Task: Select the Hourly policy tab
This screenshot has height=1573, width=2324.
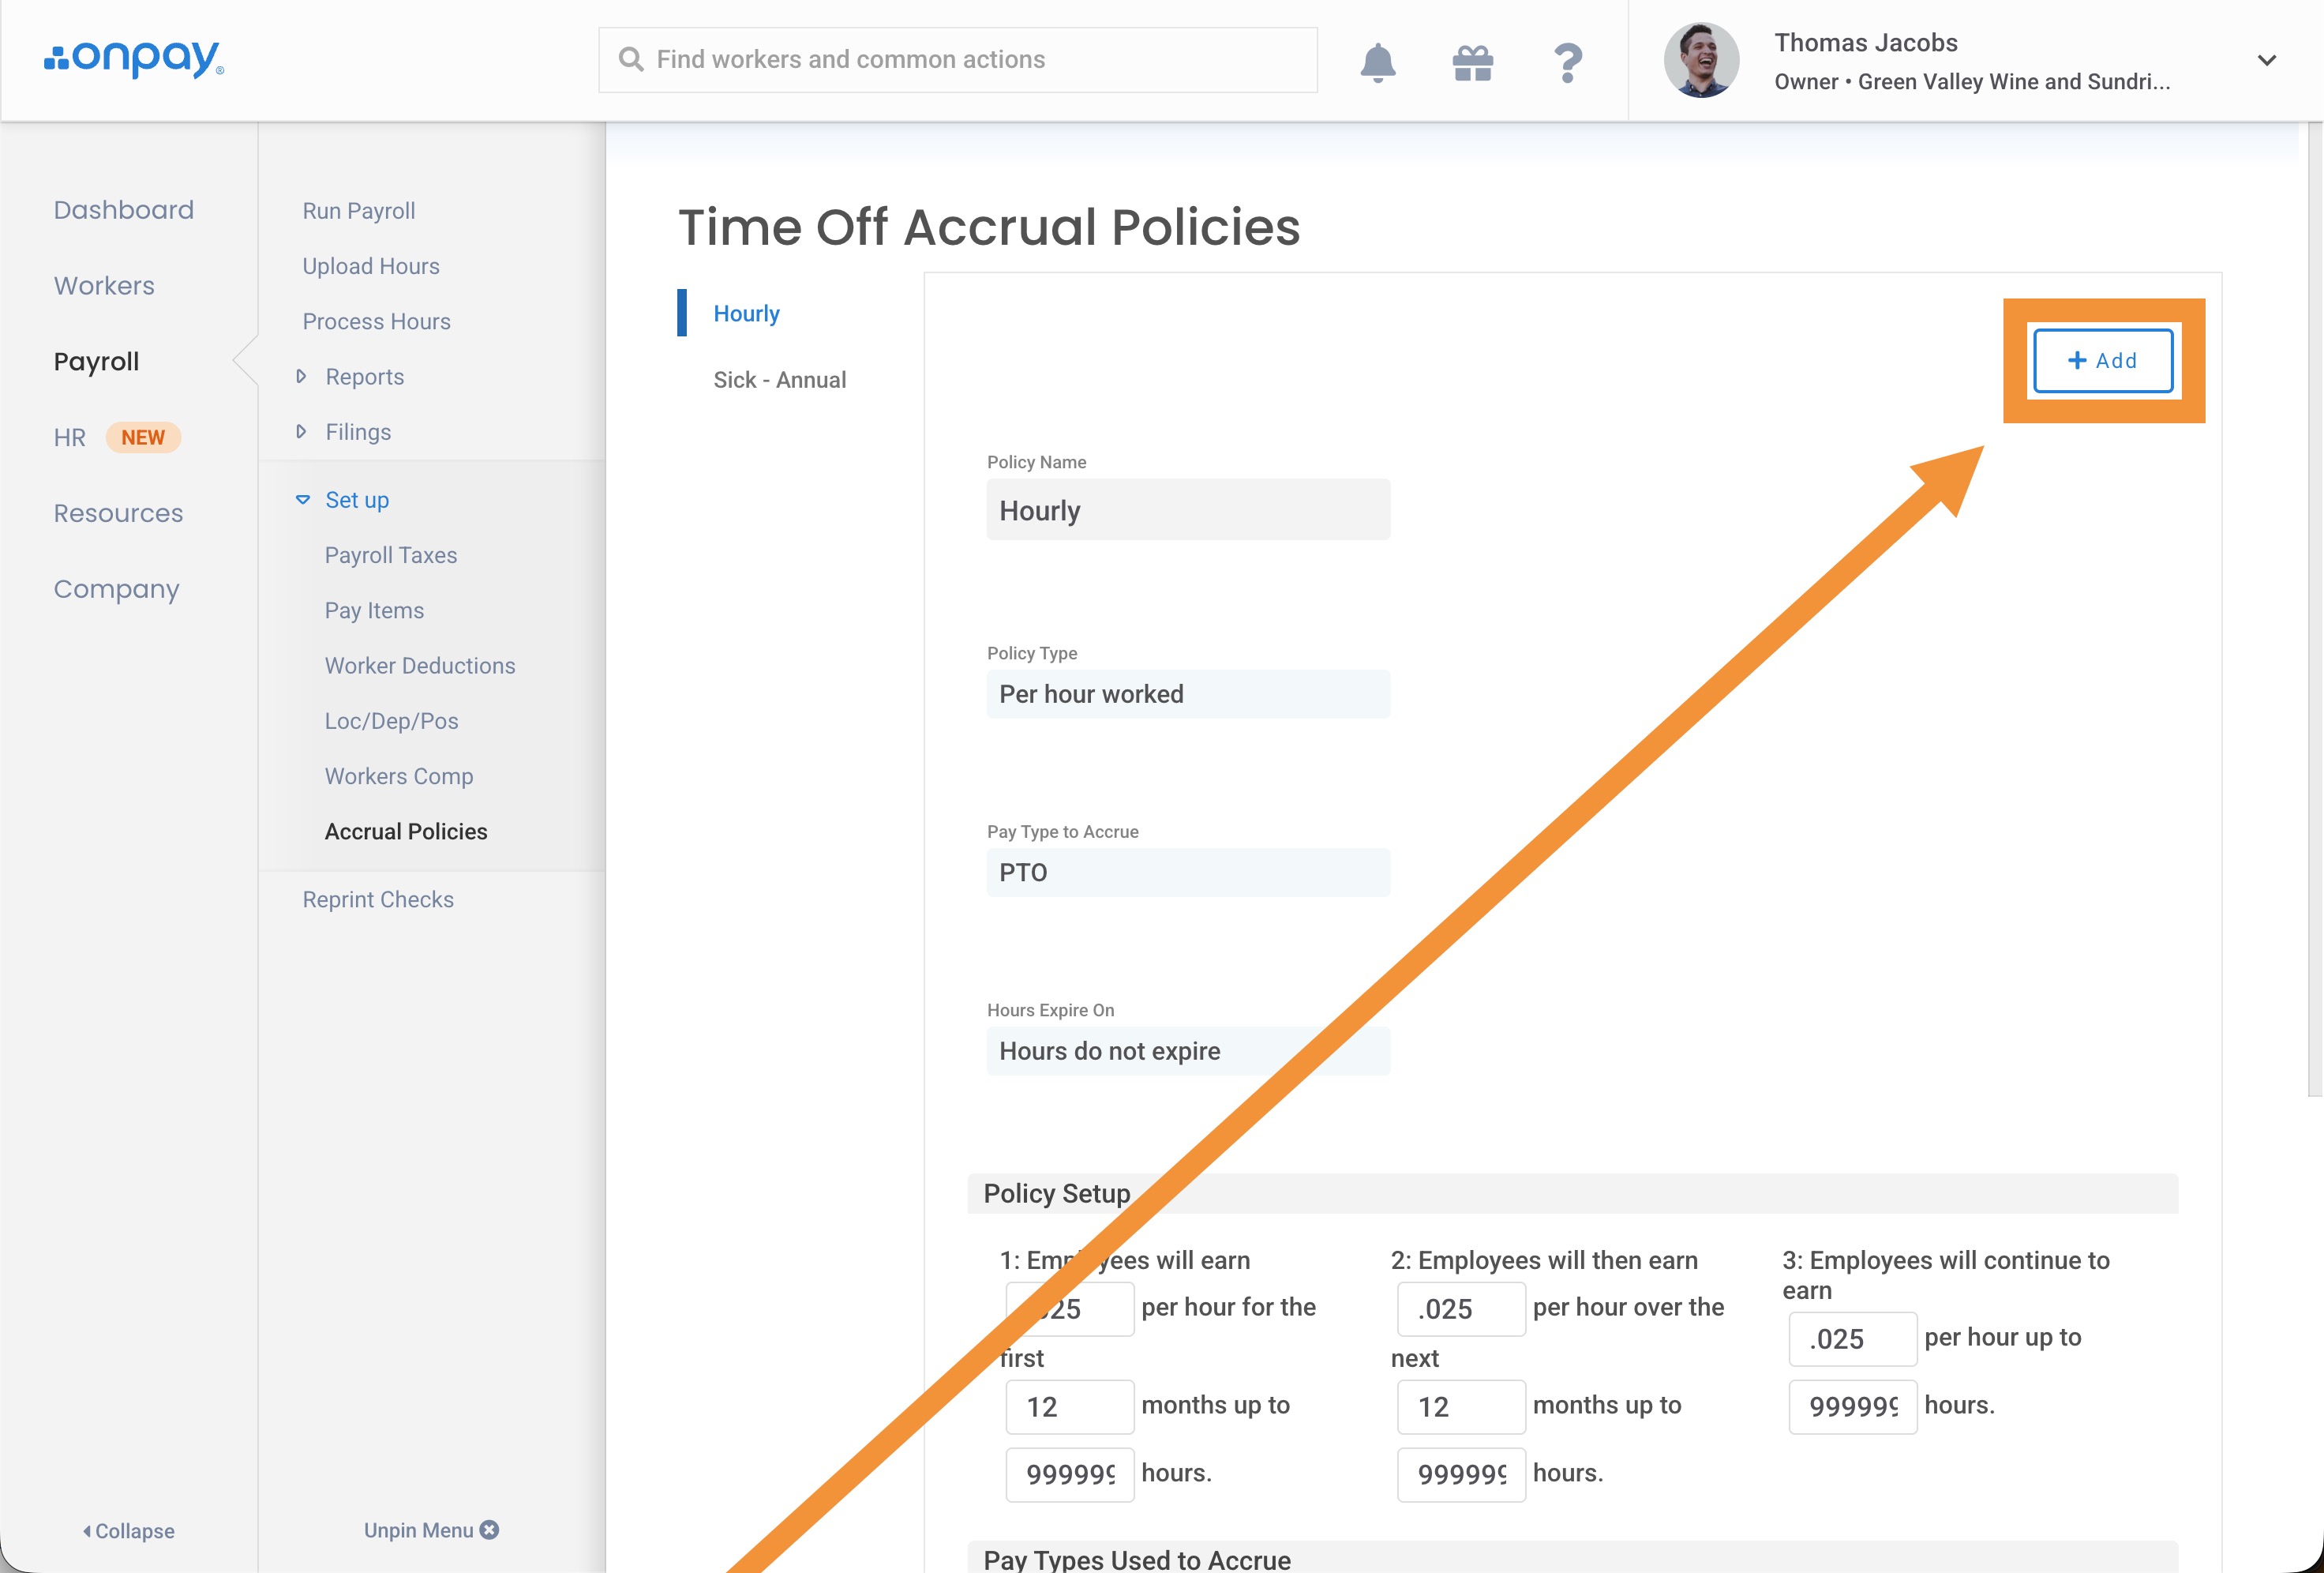Action: pyautogui.click(x=746, y=313)
